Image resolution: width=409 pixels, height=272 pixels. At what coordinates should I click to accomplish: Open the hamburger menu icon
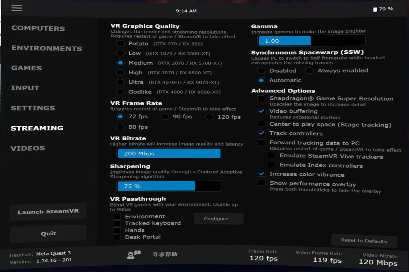click(x=17, y=8)
